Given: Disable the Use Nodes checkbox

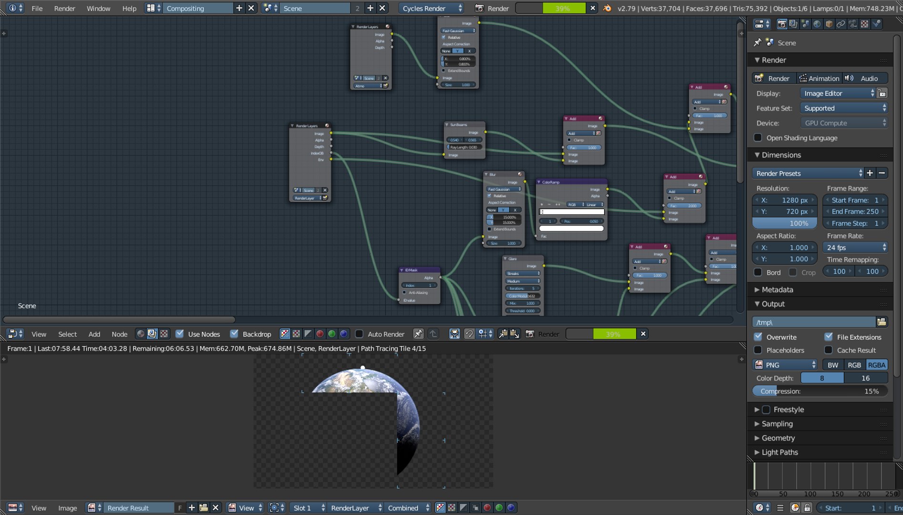Looking at the screenshot, I should click(180, 334).
